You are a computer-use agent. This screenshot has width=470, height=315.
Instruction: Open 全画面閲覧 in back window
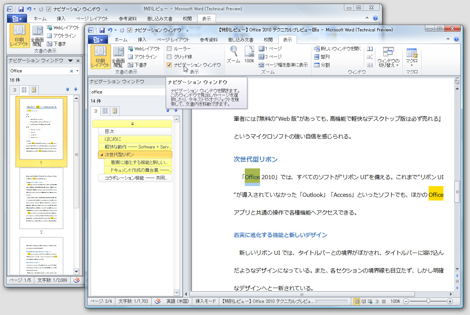click(x=37, y=36)
